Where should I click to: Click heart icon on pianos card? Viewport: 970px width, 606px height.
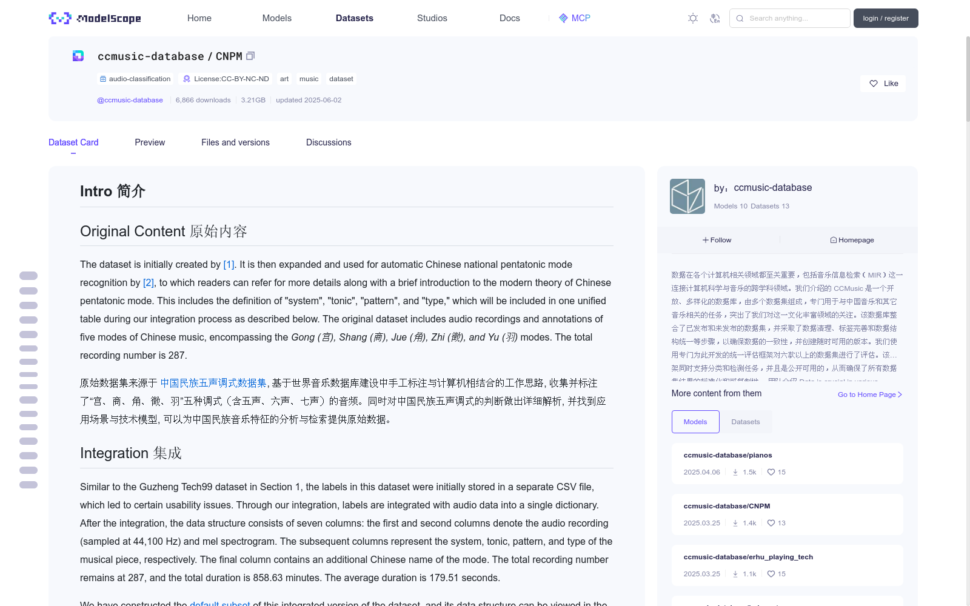coord(771,472)
